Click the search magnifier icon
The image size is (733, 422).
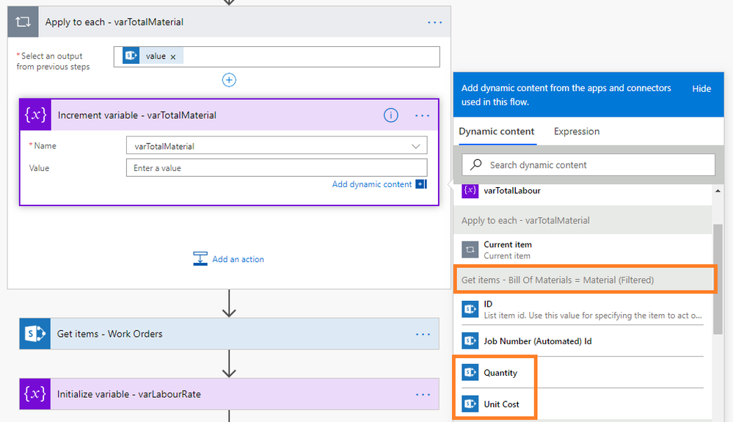tap(475, 164)
